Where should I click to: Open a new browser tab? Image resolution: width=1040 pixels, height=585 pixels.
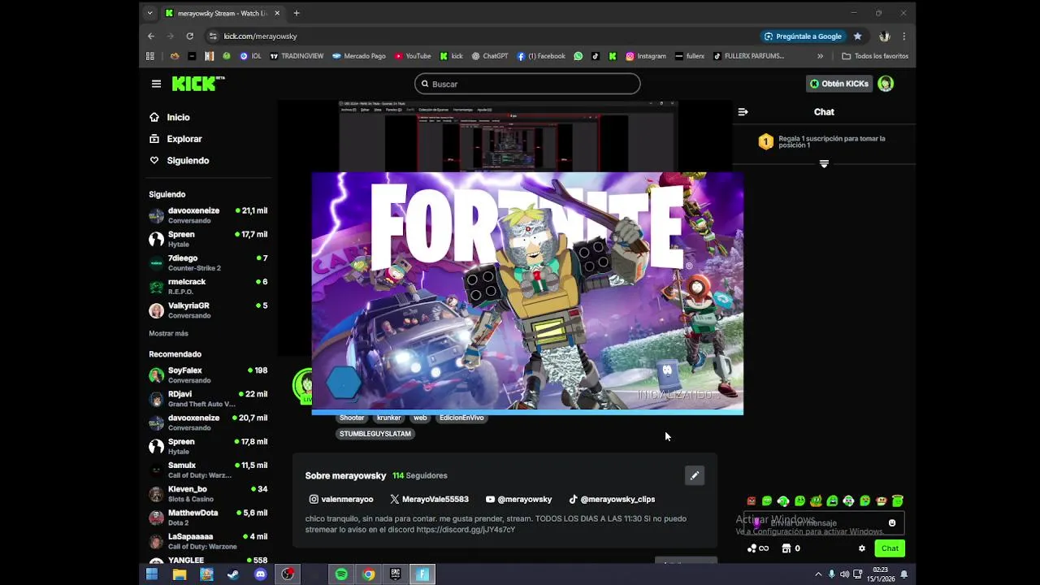[297, 13]
